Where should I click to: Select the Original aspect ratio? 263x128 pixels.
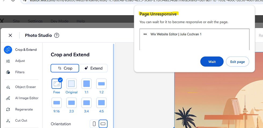point(71,84)
